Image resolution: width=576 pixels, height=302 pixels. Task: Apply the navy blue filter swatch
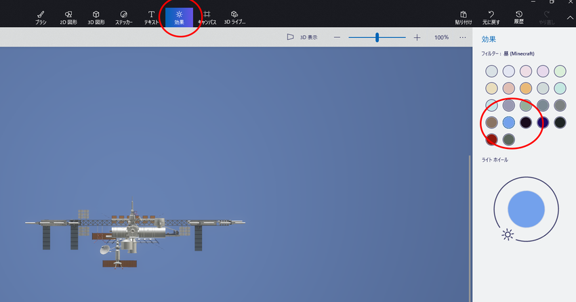[x=543, y=122]
